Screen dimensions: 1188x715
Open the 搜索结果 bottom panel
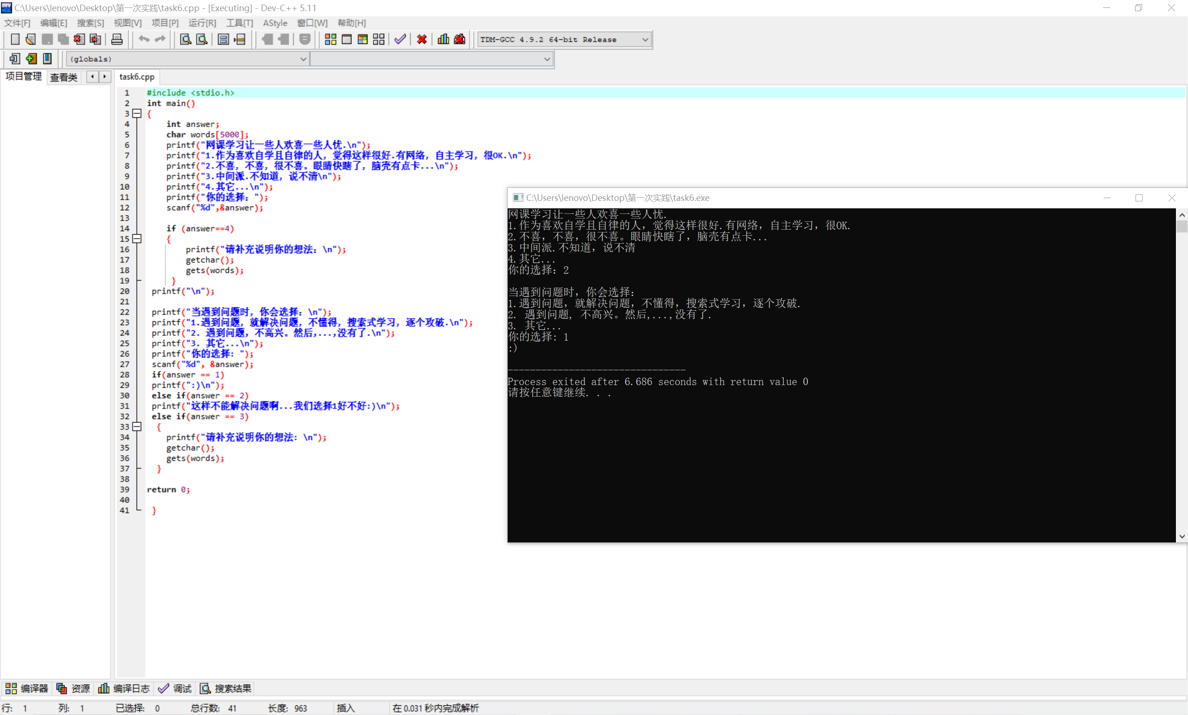point(226,689)
